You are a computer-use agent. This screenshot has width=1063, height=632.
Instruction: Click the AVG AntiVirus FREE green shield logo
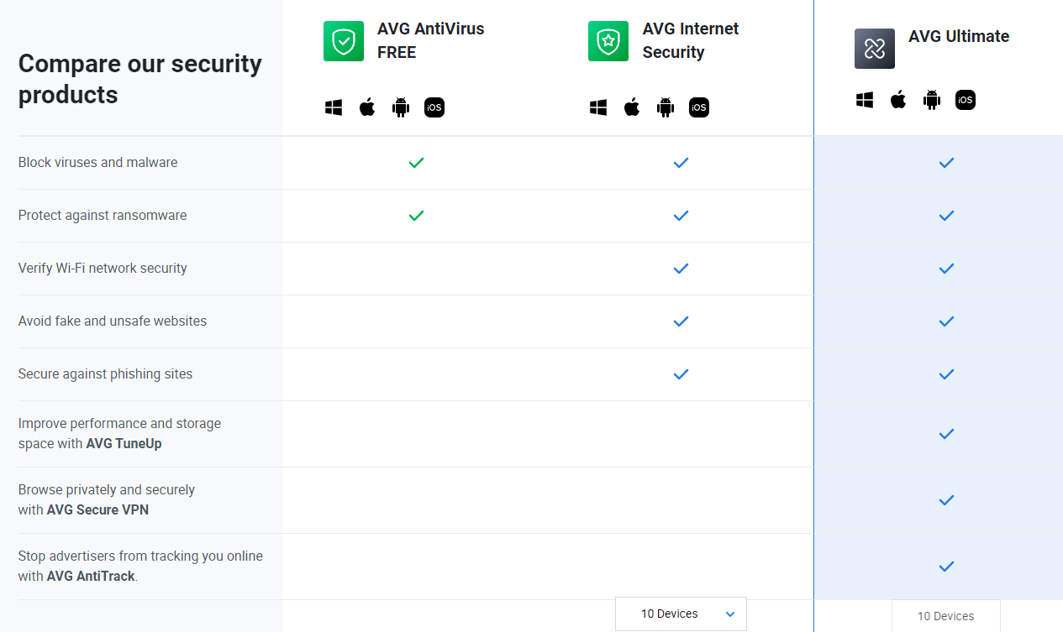[344, 41]
